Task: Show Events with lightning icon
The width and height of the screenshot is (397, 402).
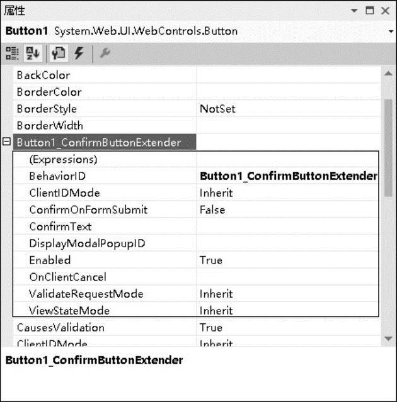Action: point(79,53)
